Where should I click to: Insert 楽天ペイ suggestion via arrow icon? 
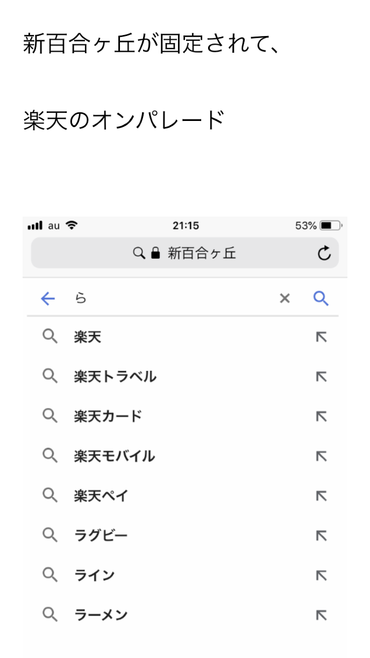point(321,496)
